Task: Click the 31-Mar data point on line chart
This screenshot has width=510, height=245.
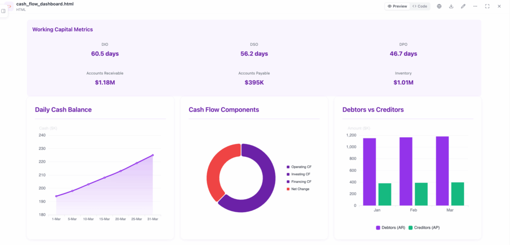Action: point(153,155)
